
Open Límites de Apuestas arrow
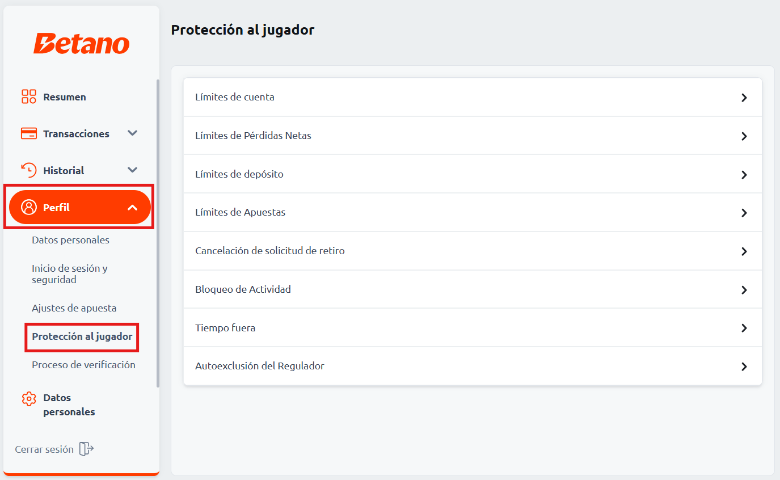click(x=744, y=213)
